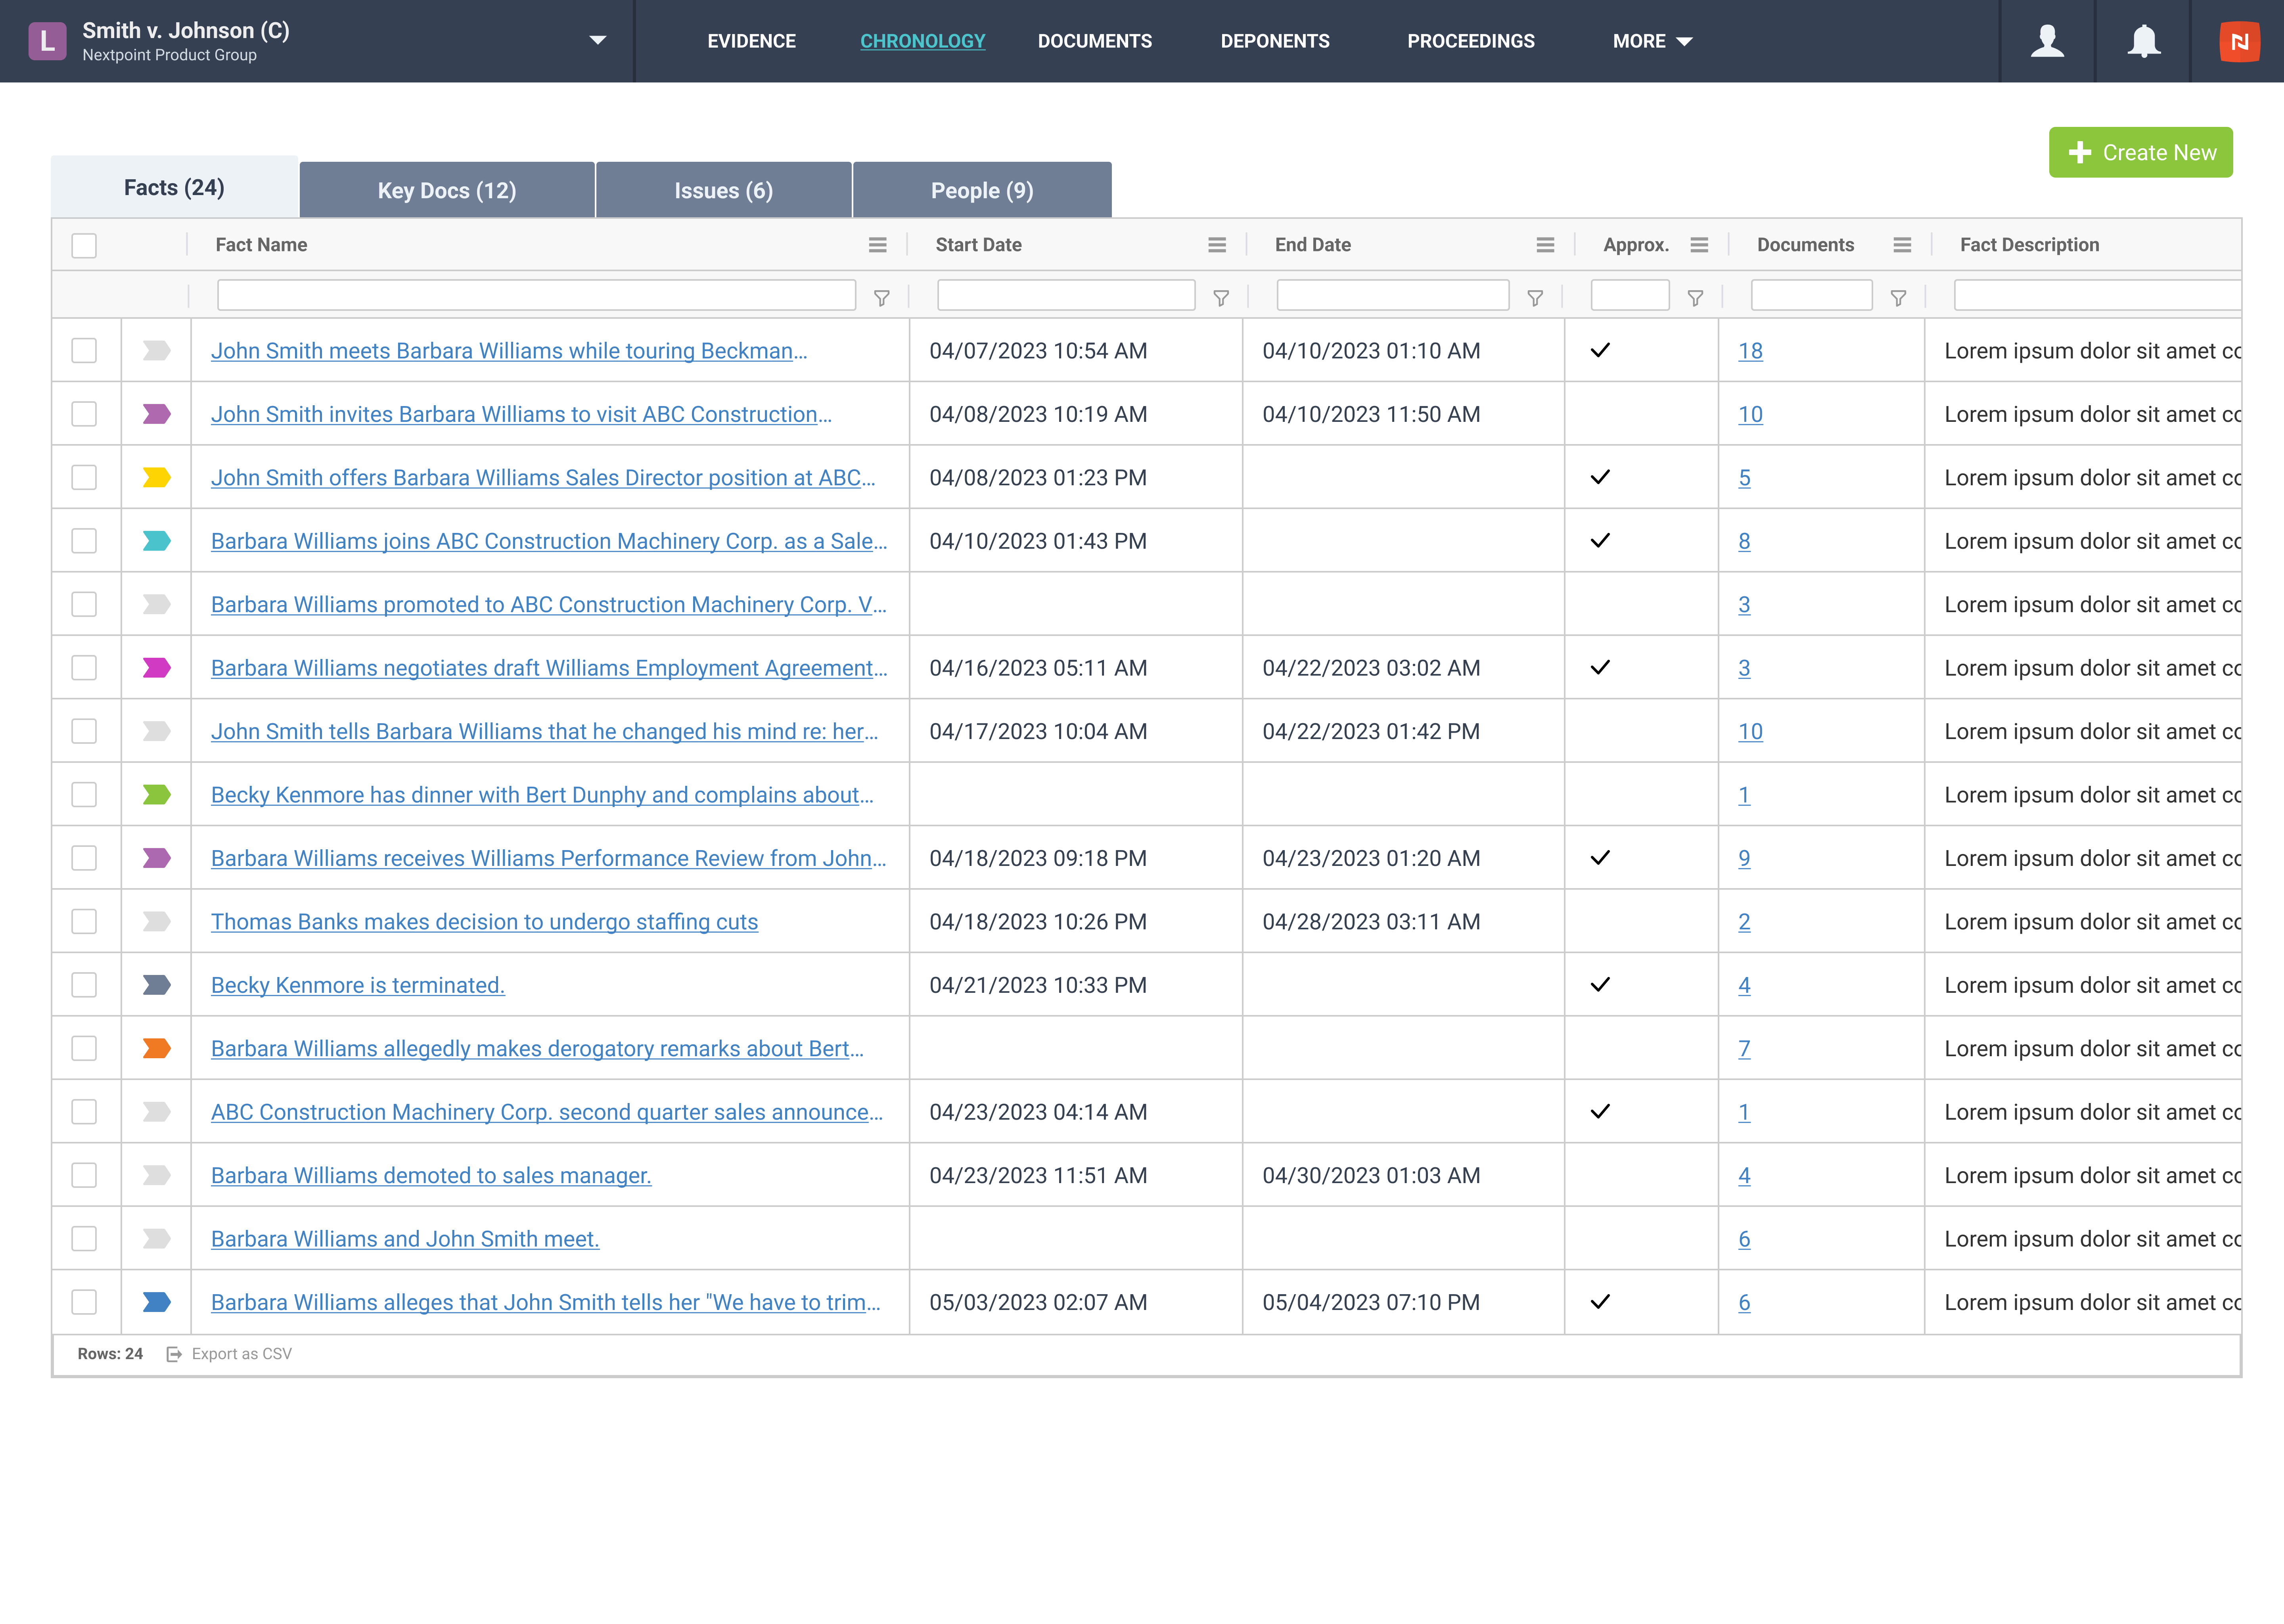Click the Export as CSV icon
This screenshot has height=1624, width=2284.
pyautogui.click(x=175, y=1354)
